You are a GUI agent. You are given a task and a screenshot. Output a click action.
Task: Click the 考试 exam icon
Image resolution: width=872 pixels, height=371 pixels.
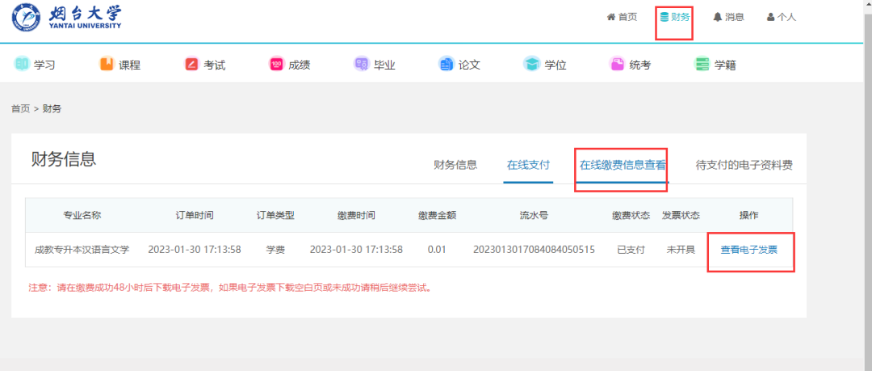pyautogui.click(x=191, y=65)
